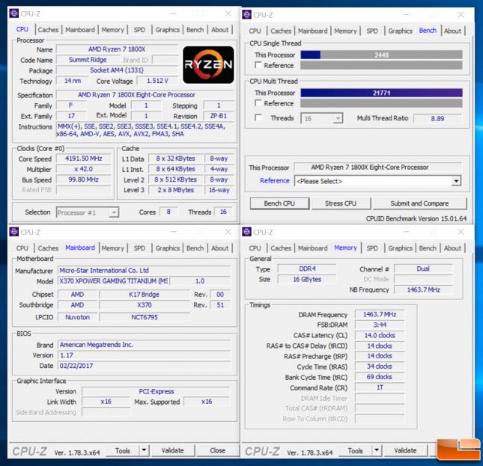Click the empty Single Thread reference bar
This screenshot has height=466, width=483.
[381, 65]
